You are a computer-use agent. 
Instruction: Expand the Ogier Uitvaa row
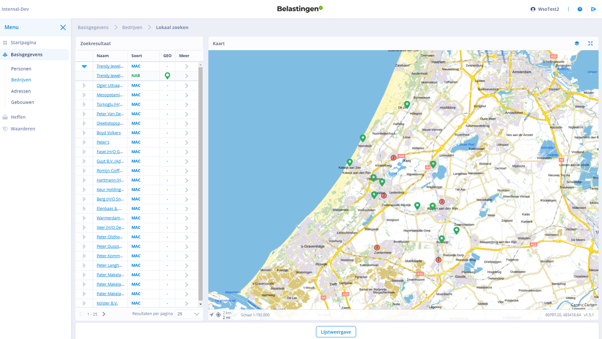tap(84, 86)
